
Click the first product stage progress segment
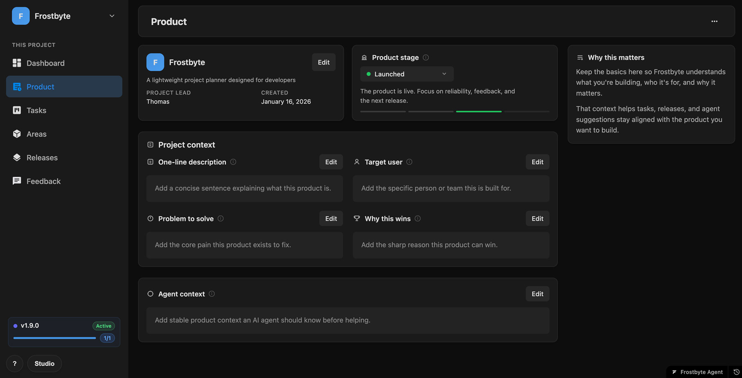click(x=383, y=112)
